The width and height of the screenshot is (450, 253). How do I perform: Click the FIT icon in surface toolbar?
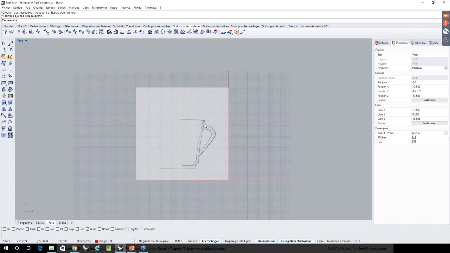click(x=122, y=32)
